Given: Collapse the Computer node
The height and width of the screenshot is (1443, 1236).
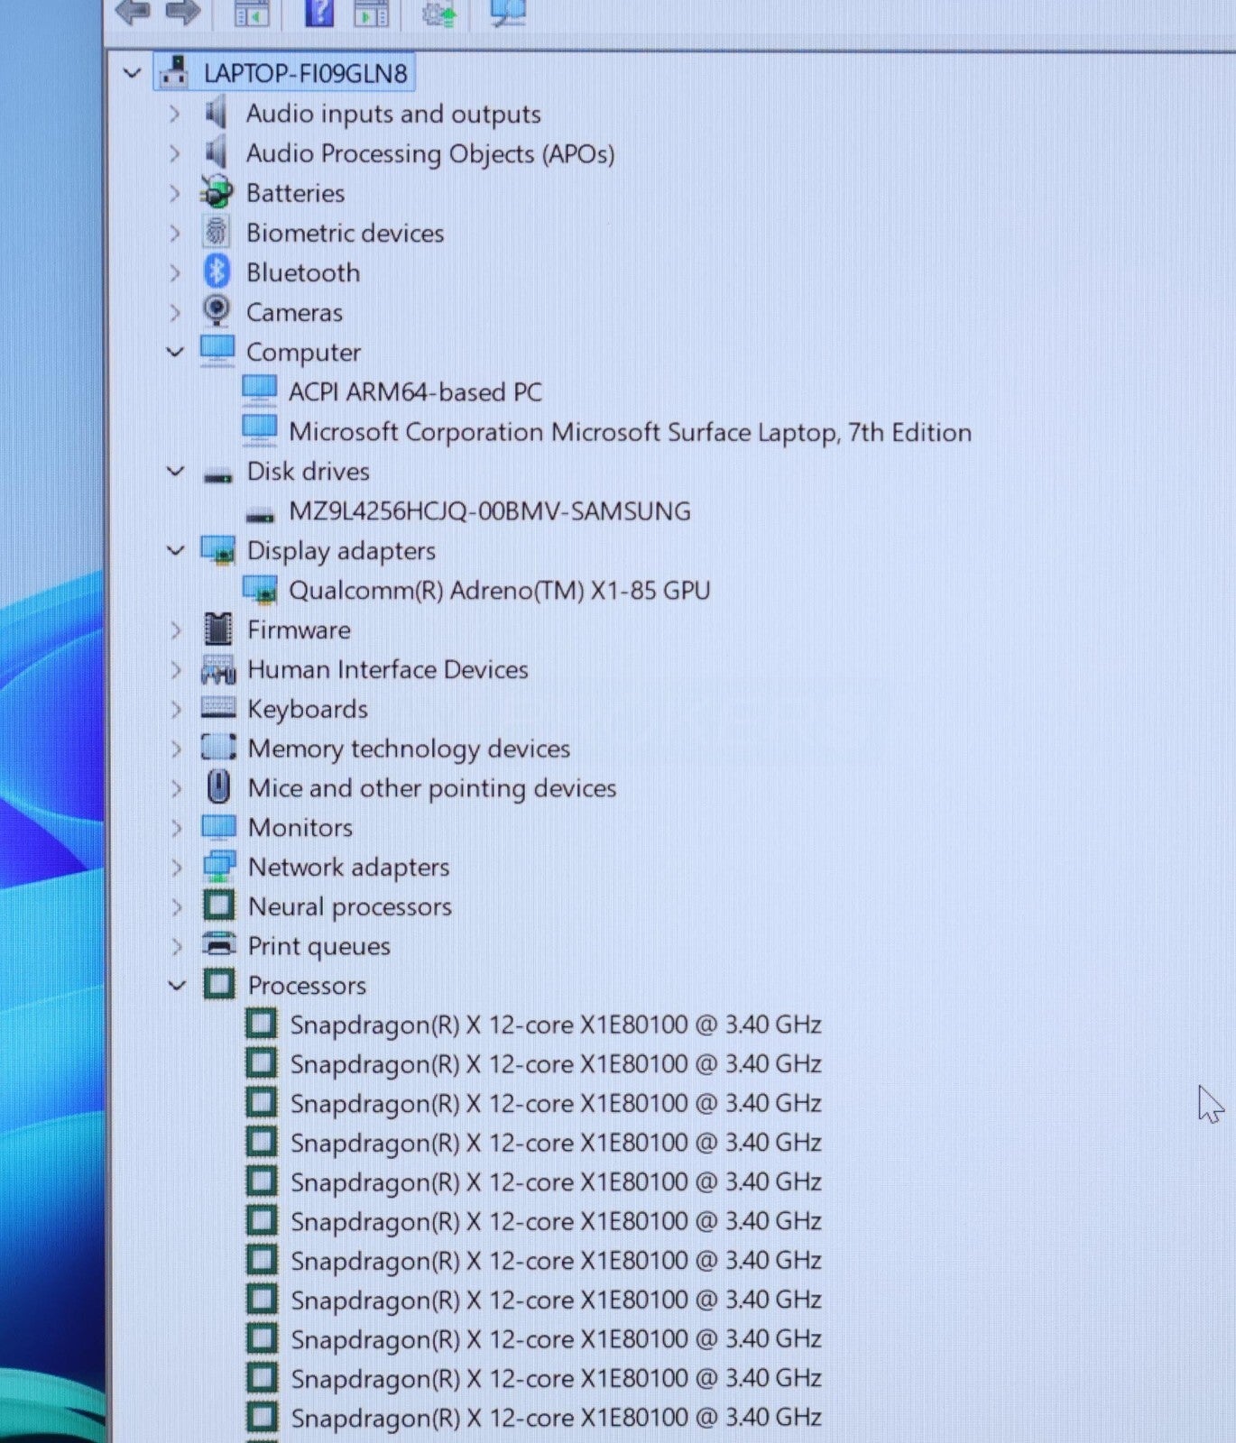Looking at the screenshot, I should coord(175,352).
